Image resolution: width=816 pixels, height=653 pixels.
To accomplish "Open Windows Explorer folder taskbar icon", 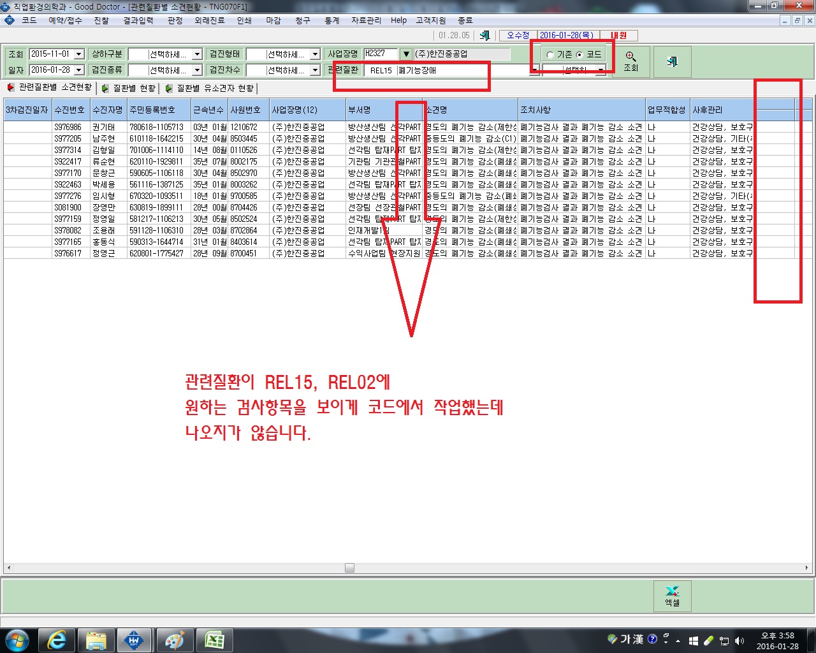I will click(x=96, y=640).
